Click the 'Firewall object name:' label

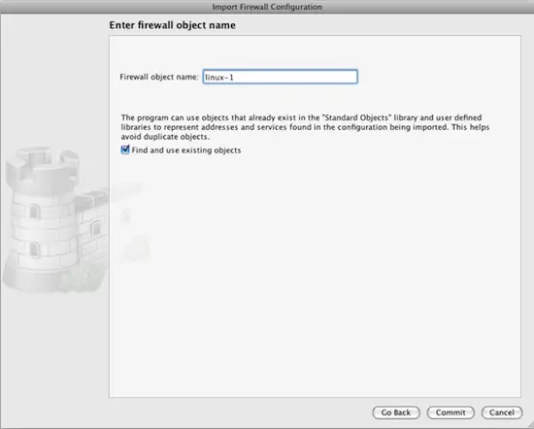click(x=158, y=77)
